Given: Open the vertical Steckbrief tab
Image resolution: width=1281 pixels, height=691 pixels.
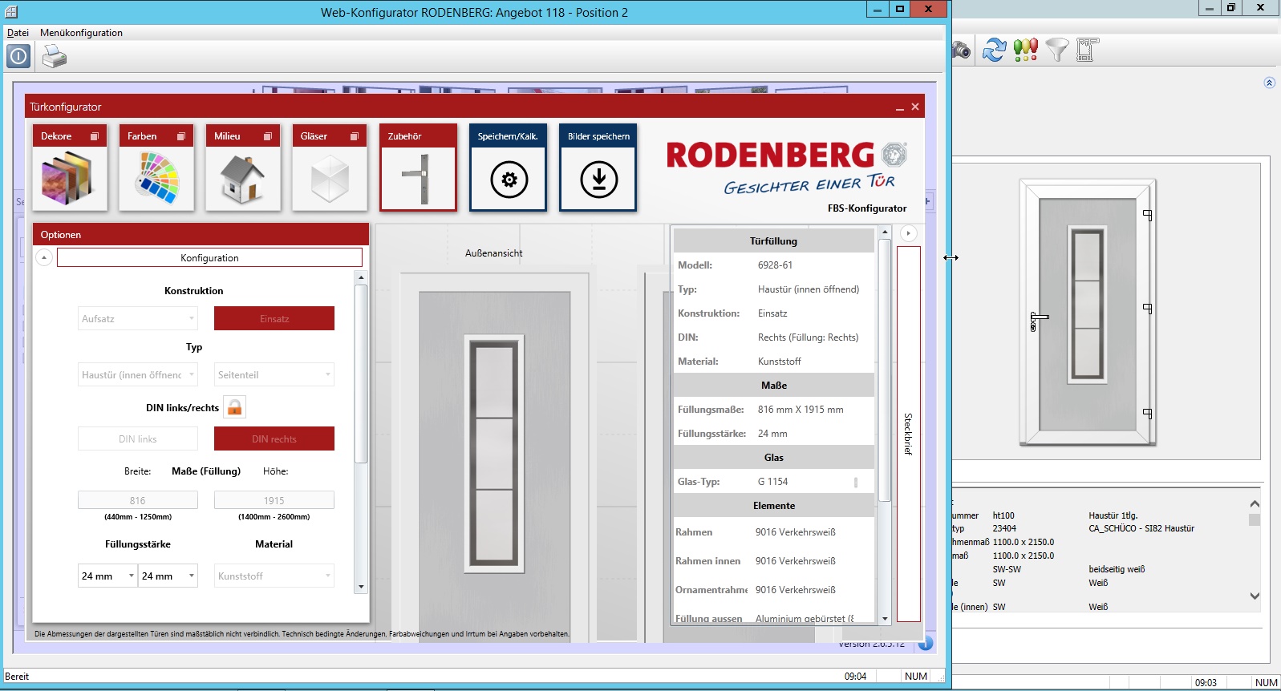Looking at the screenshot, I should tap(908, 434).
